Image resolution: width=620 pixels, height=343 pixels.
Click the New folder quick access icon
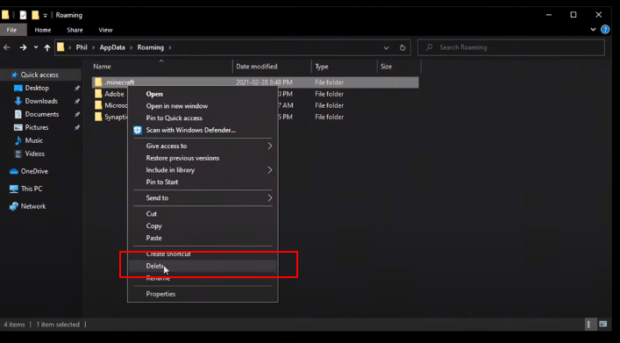(x=35, y=15)
